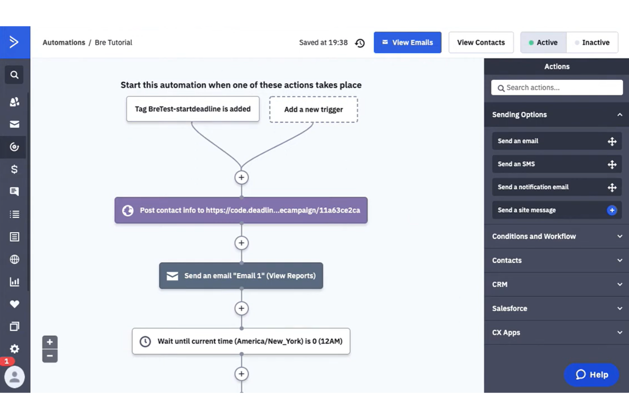
Task: Expand the Contacts actions section
Action: pyautogui.click(x=556, y=260)
